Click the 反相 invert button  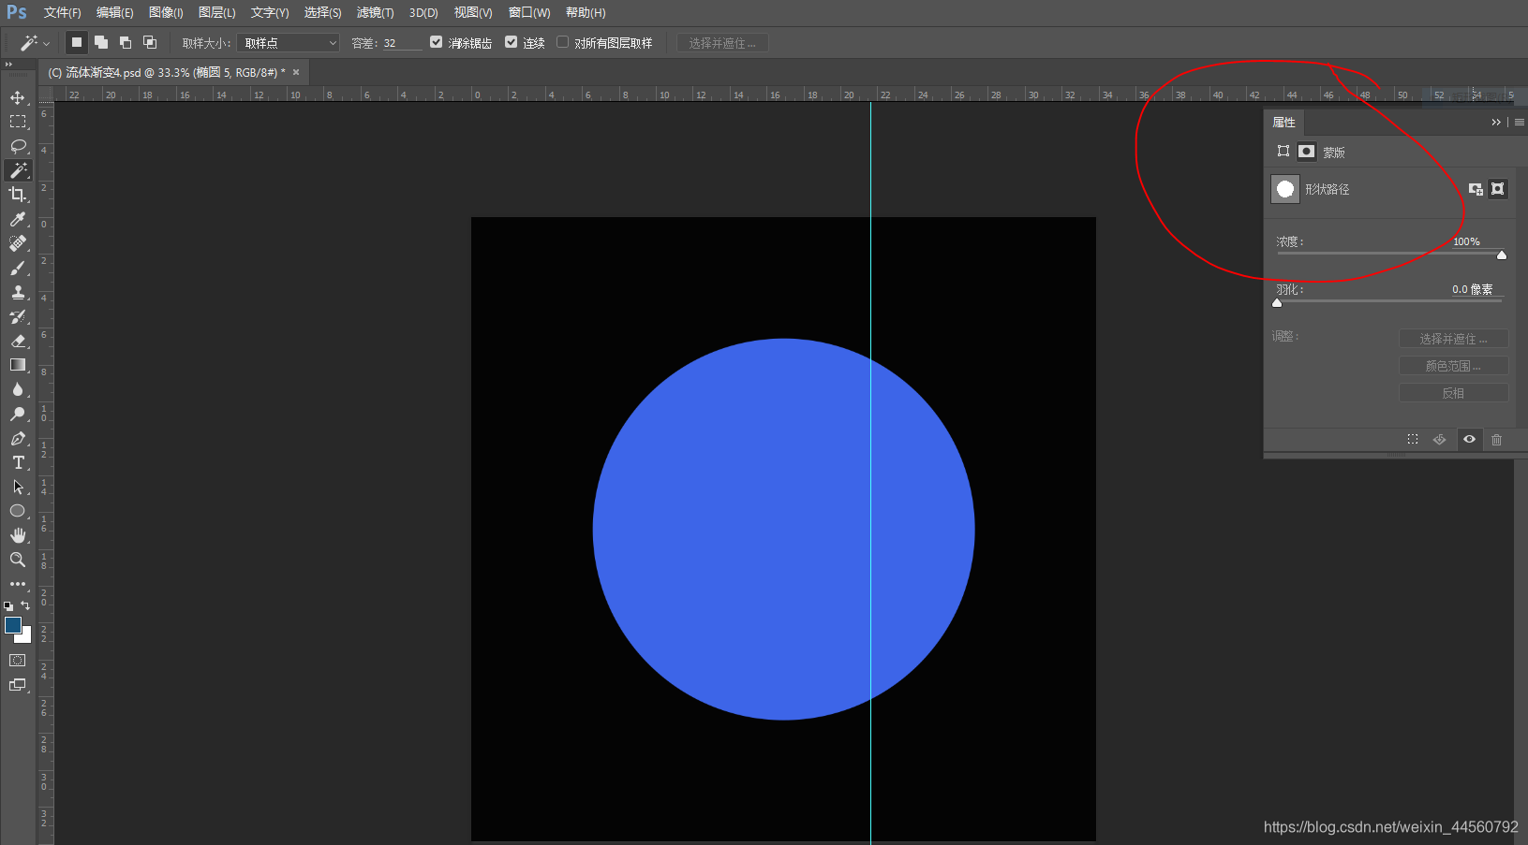point(1453,393)
